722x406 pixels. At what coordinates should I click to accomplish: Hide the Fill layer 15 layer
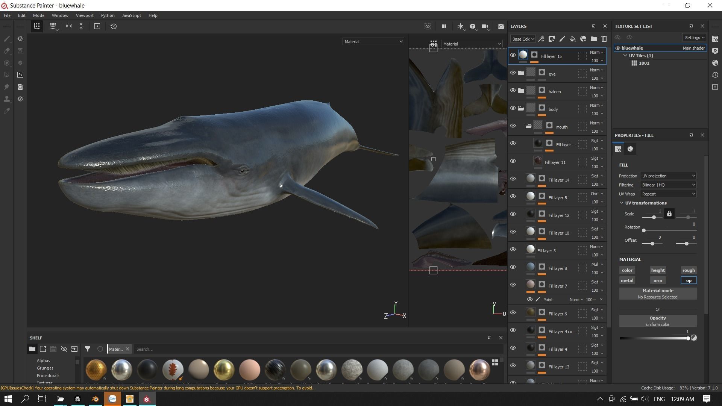tap(513, 55)
